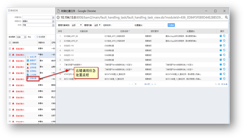244x138 pixels.
Task: Toggle the select-all checkbox in alarm list header
Action: point(10,43)
